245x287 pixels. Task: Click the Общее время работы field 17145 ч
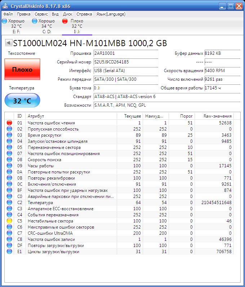[223, 88]
